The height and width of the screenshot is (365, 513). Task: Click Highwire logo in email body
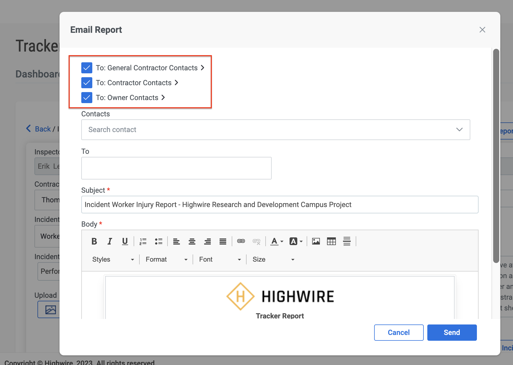coord(280,296)
